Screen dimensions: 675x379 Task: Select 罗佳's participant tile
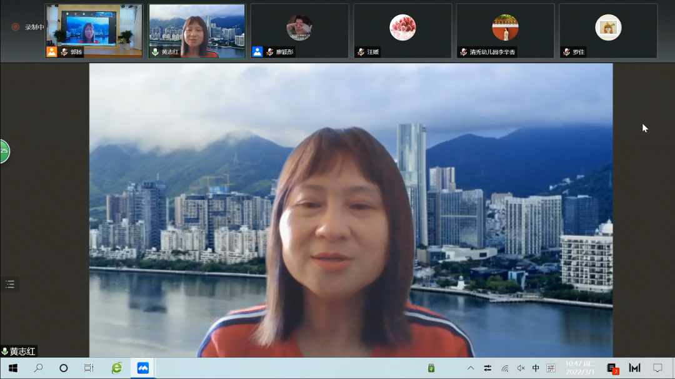(608, 31)
